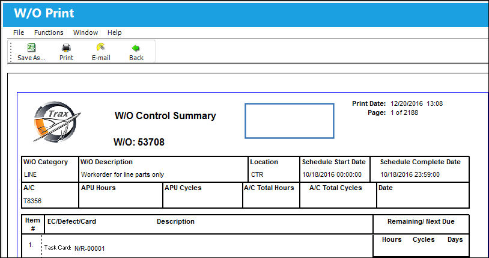Click the Schedule Start Date header
The width and height of the screenshot is (489, 258).
pos(333,162)
